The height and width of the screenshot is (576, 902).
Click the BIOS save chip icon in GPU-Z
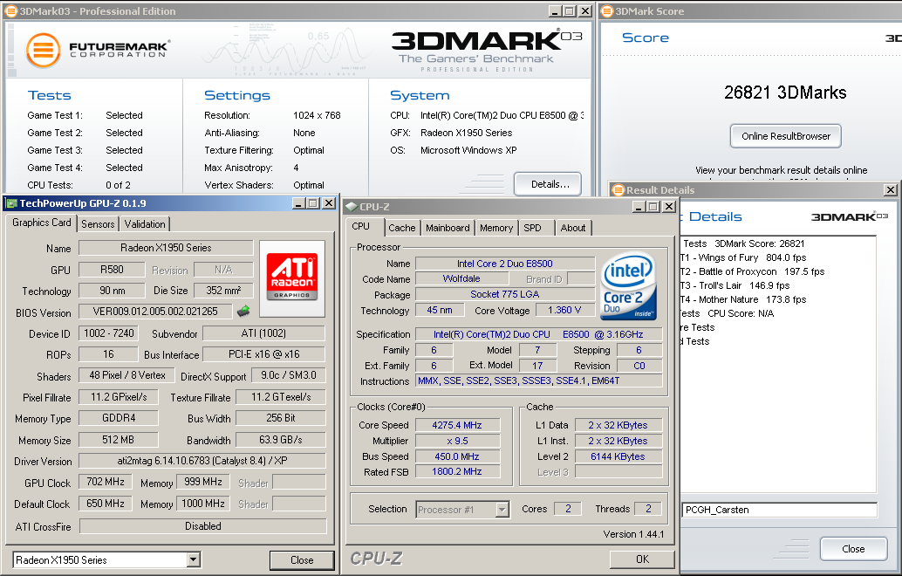point(243,312)
